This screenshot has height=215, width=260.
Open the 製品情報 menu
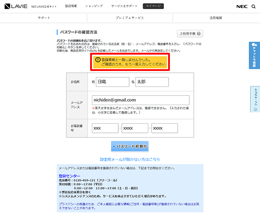71,6
